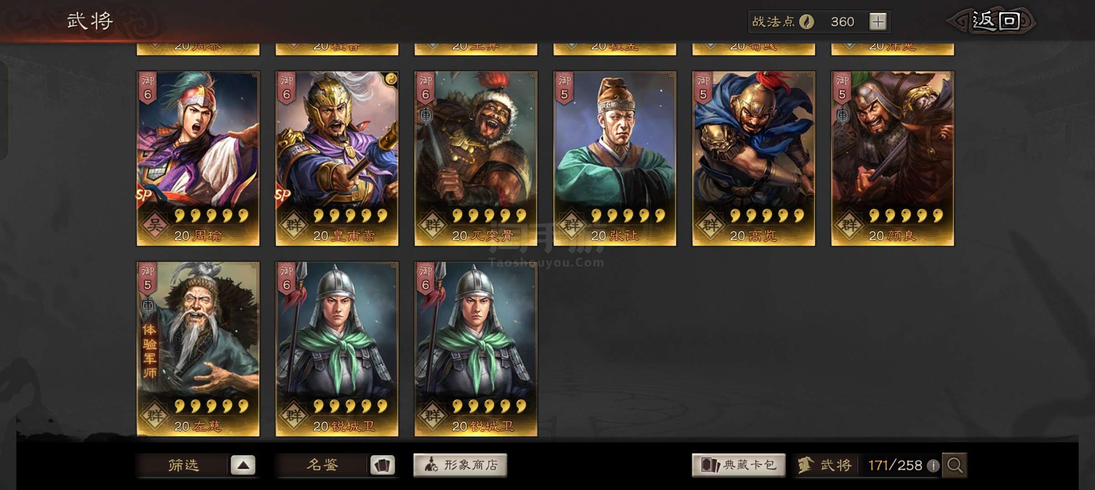Expand the 筛选 filter arrow
The width and height of the screenshot is (1095, 490).
pyautogui.click(x=243, y=465)
